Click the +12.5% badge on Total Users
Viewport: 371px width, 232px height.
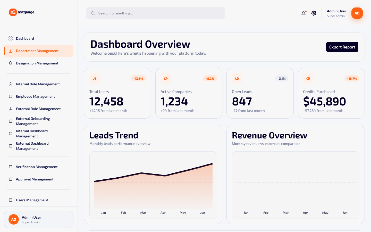tap(138, 79)
